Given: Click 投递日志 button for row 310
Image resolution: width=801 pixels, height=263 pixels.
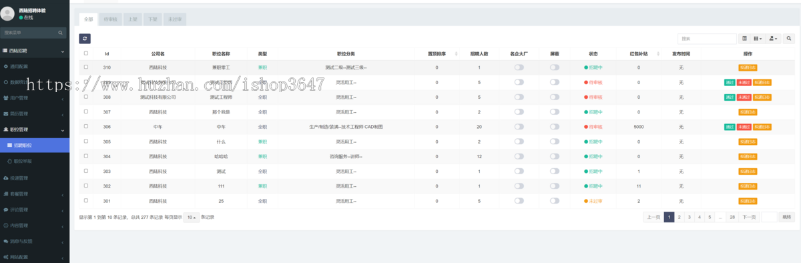Looking at the screenshot, I should (x=748, y=67).
